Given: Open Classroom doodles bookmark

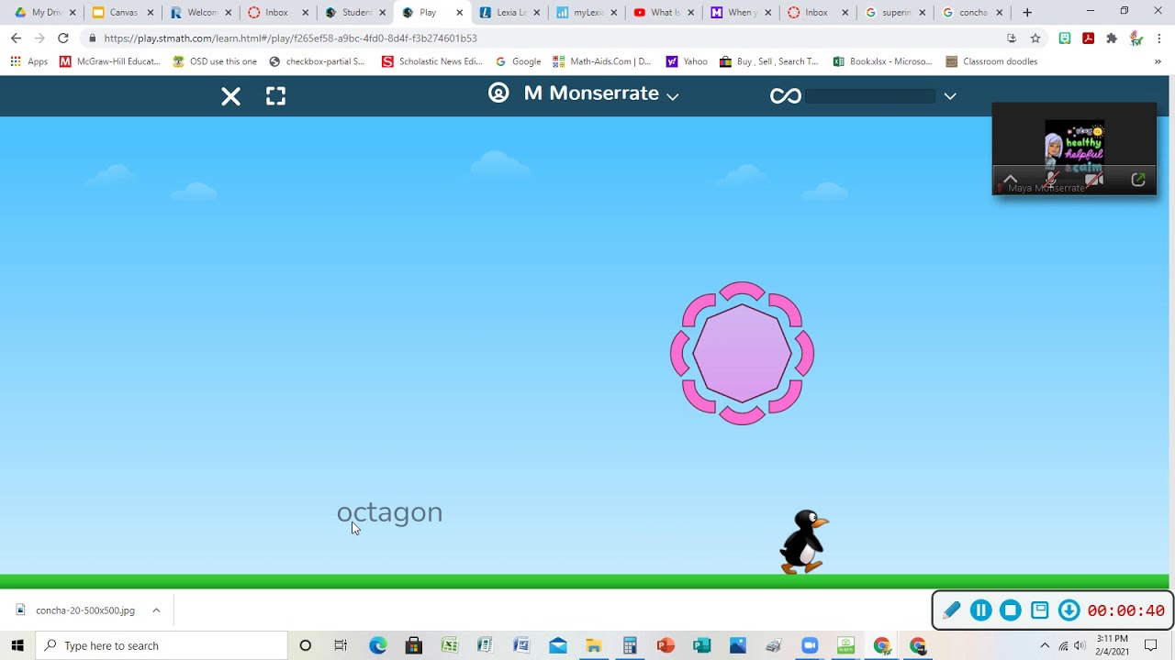Looking at the screenshot, I should click(991, 61).
